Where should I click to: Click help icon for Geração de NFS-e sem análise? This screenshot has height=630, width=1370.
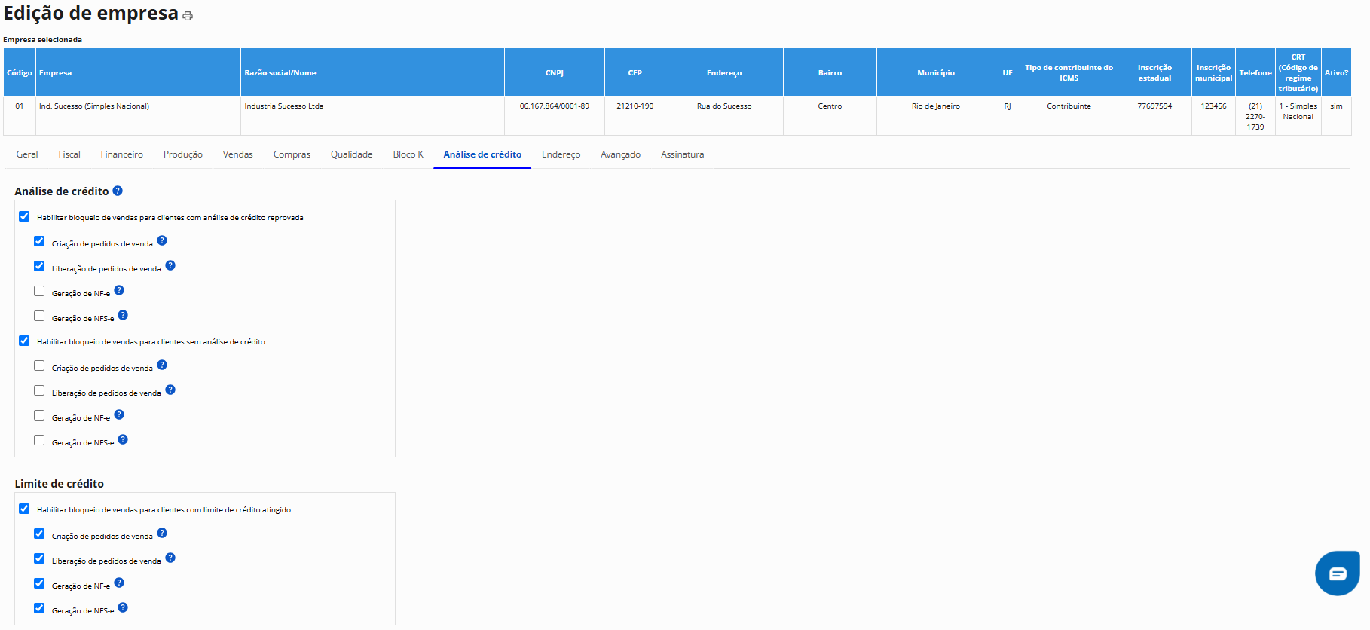tap(123, 440)
